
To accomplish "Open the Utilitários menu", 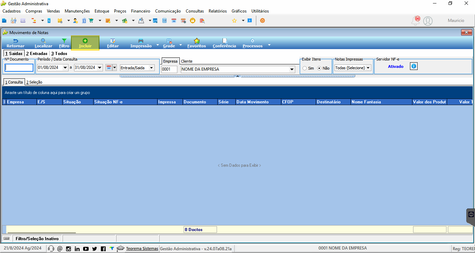I will click(x=260, y=11).
